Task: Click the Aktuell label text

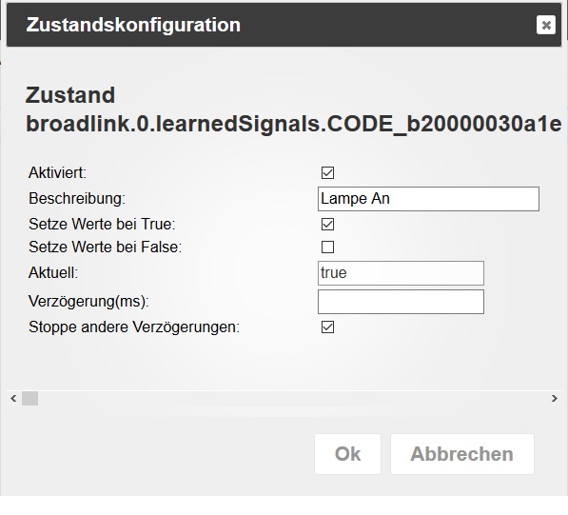Action: (53, 272)
